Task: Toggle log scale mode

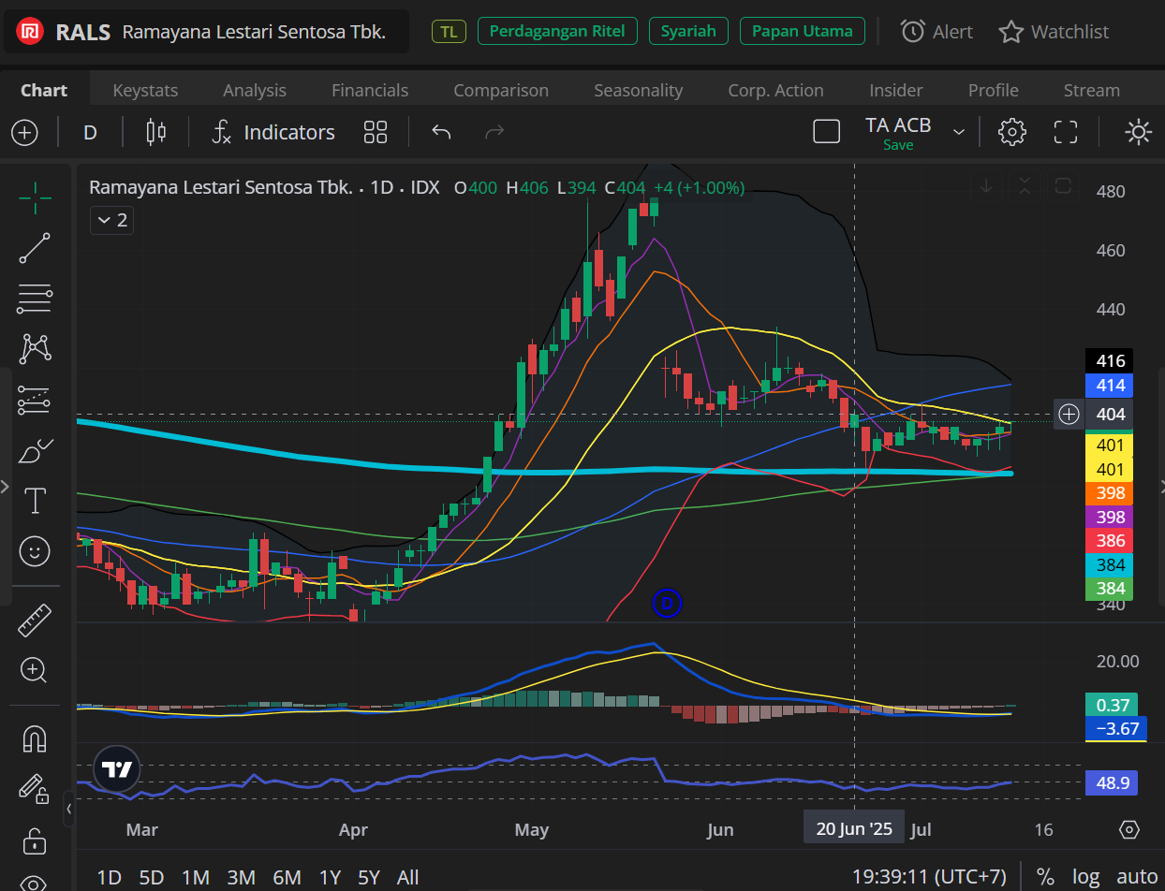Action: (1086, 877)
